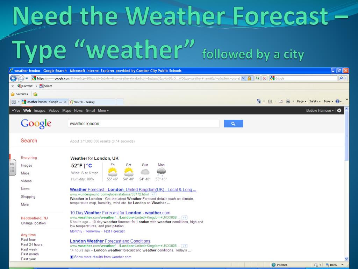The image size is (358, 269).
Task: Open Quick Tabs grid icon
Action: 14,102
